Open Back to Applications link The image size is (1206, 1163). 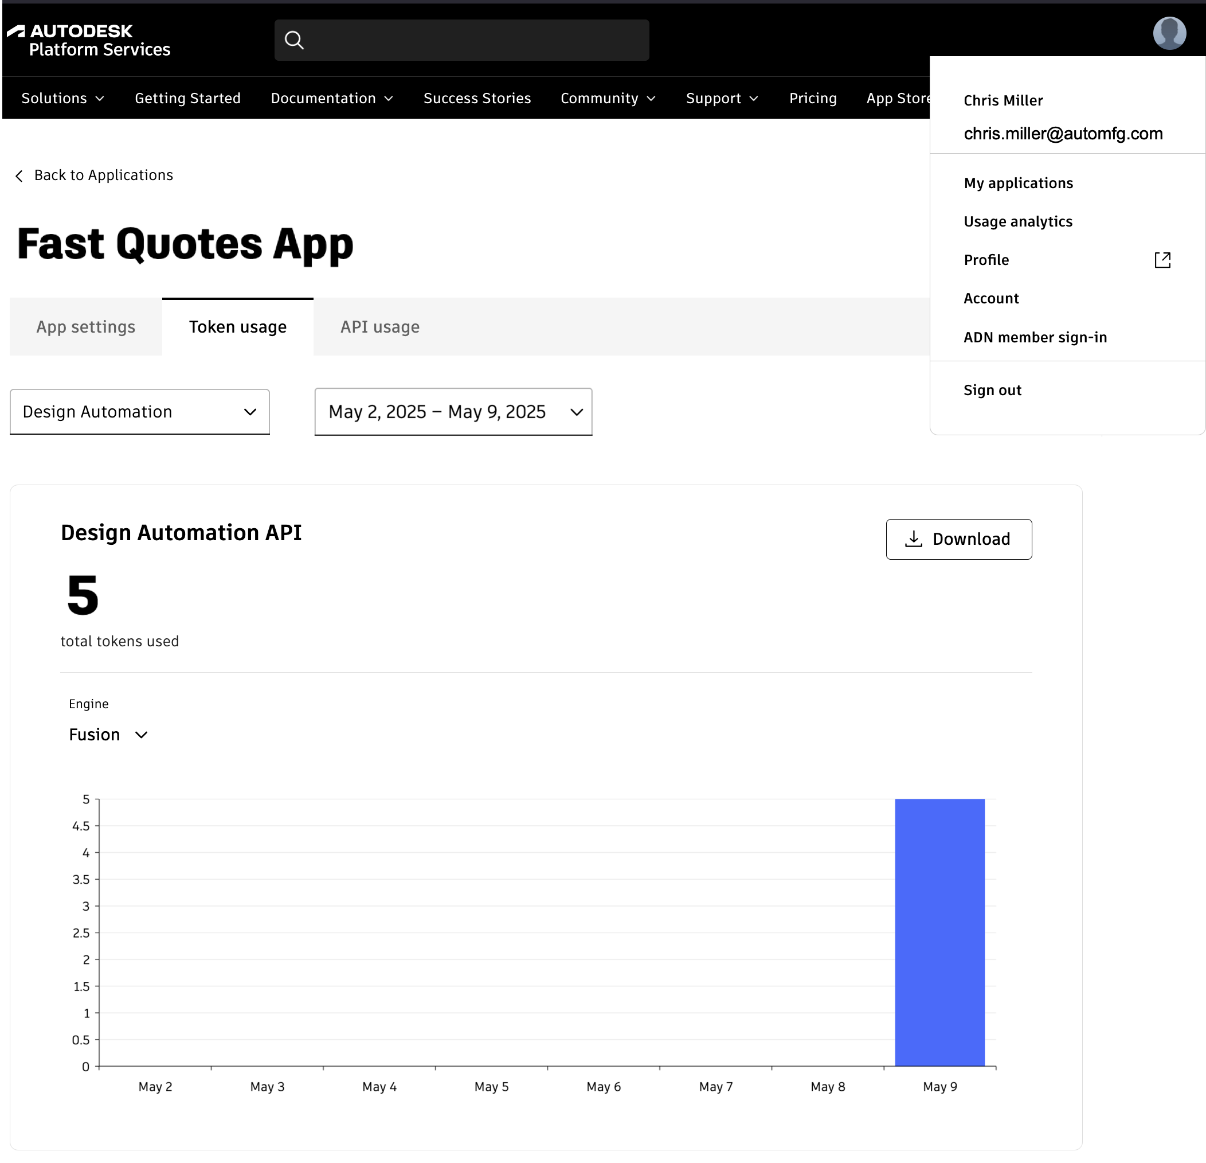[103, 175]
